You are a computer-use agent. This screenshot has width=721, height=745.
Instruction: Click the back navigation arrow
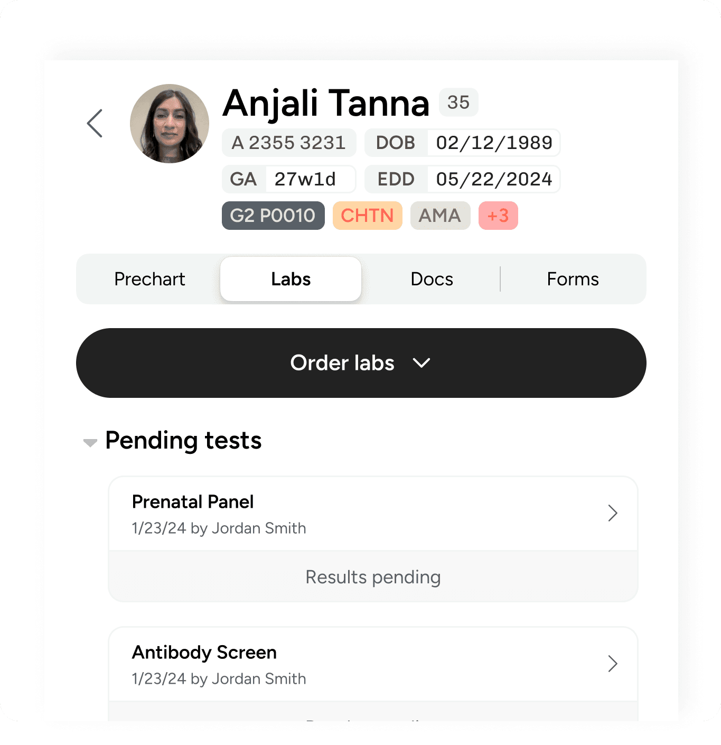click(95, 123)
